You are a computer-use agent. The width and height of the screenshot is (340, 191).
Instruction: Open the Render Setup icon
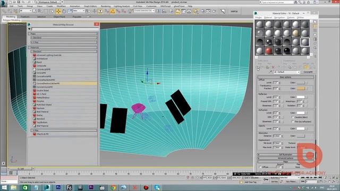pos(203,11)
